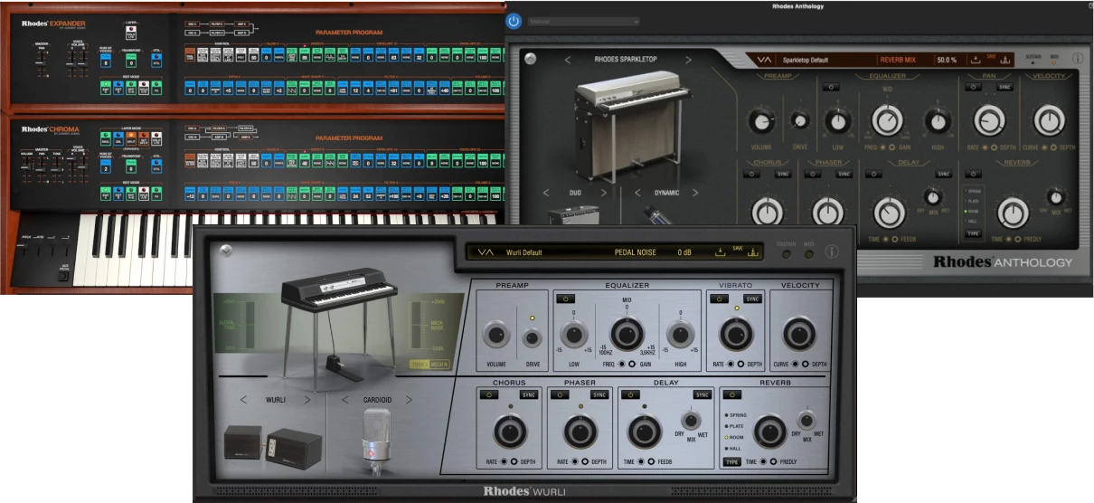The image size is (1094, 503).
Task: Open the info icon in Rhodes Anthology
Action: (1078, 59)
